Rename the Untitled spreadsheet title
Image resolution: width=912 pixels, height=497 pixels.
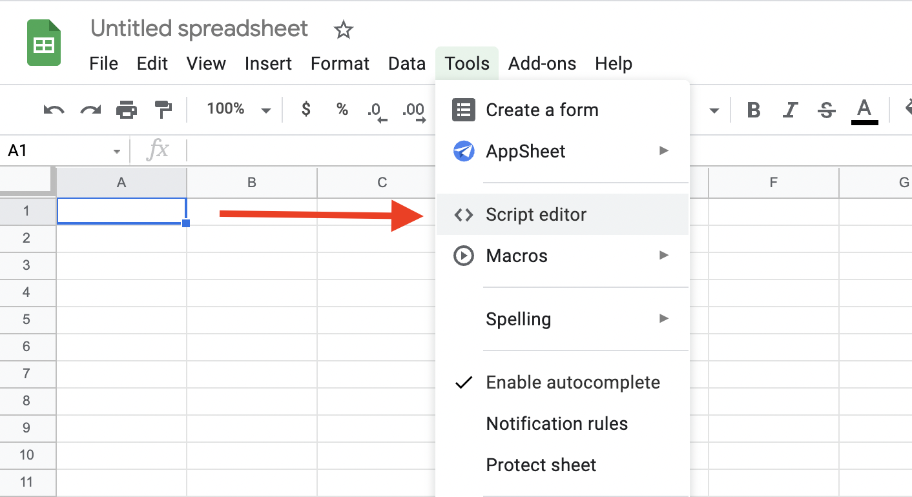coord(198,28)
